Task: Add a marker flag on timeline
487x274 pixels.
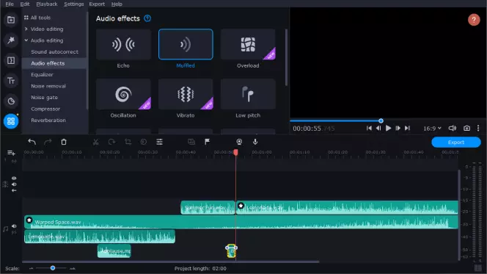Action: tap(207, 142)
